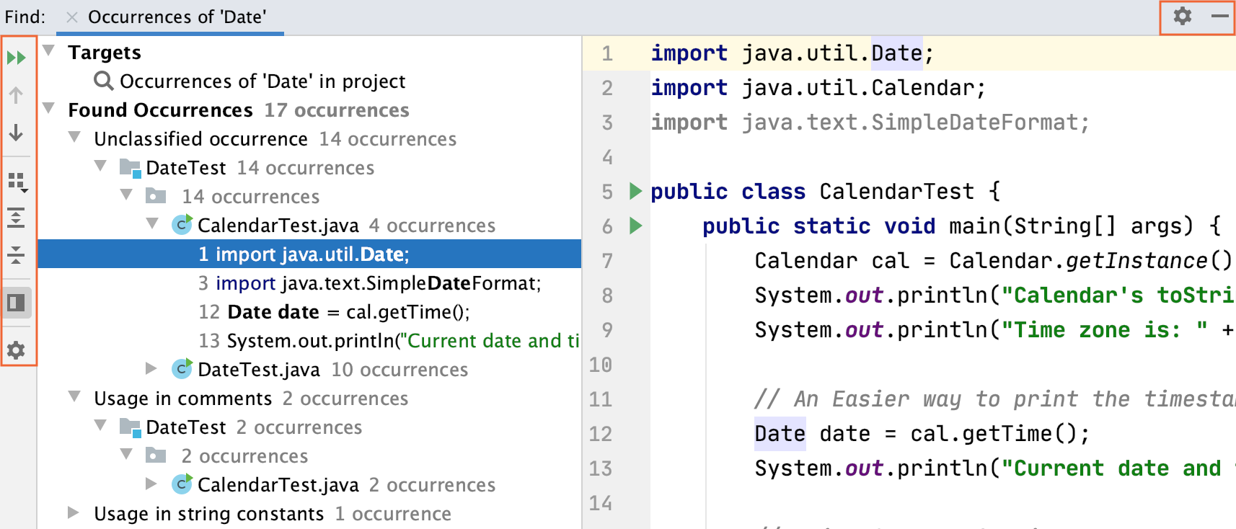Click 'Calendar.getInstance()' call in preview
The width and height of the screenshot is (1236, 529).
pos(1091,261)
